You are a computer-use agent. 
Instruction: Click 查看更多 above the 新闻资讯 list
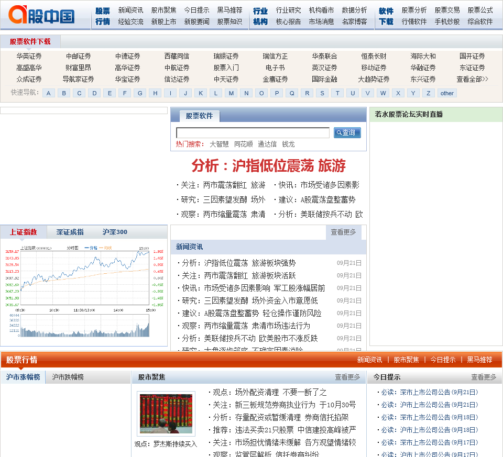tap(344, 232)
